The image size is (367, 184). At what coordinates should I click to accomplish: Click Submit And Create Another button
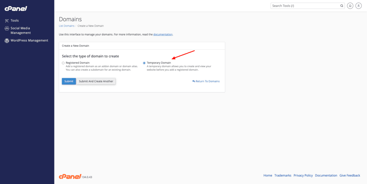pos(96,81)
